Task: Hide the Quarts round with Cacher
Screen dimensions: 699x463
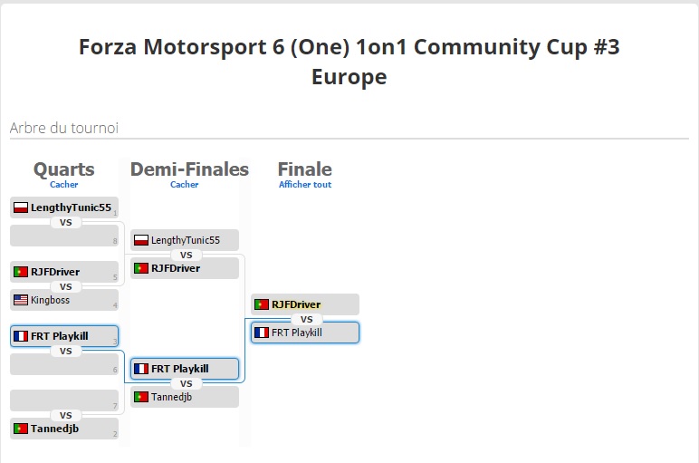Action: [63, 185]
